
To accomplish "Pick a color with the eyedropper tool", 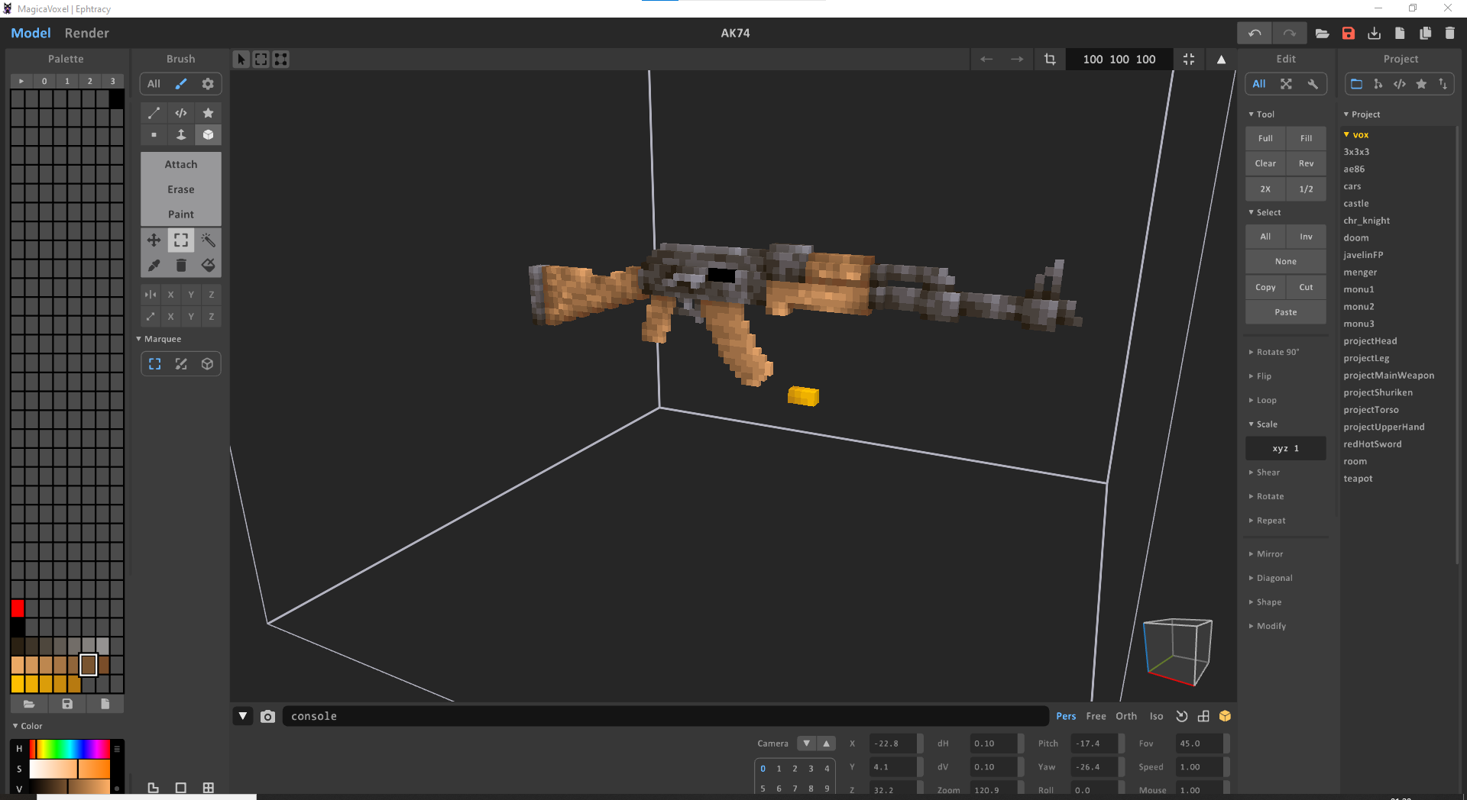I will 154,266.
